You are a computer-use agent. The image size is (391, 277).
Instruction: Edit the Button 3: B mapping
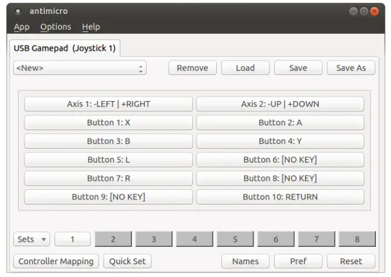tap(108, 141)
